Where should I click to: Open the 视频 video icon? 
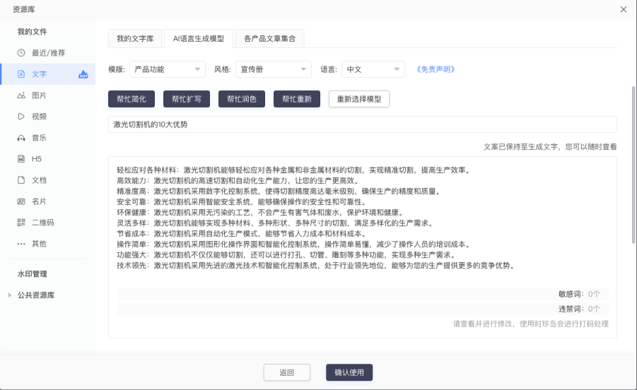point(21,117)
